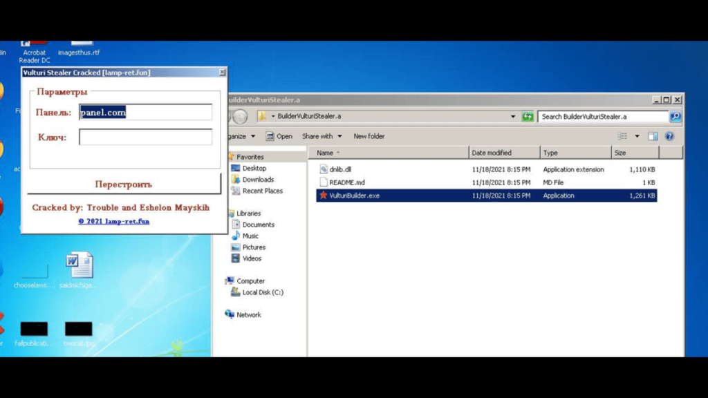Select Computer in the navigation pane

coord(250,281)
